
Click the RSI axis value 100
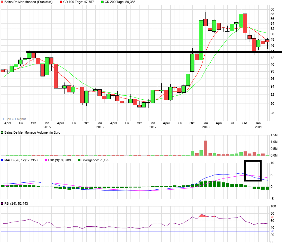pos(273,206)
